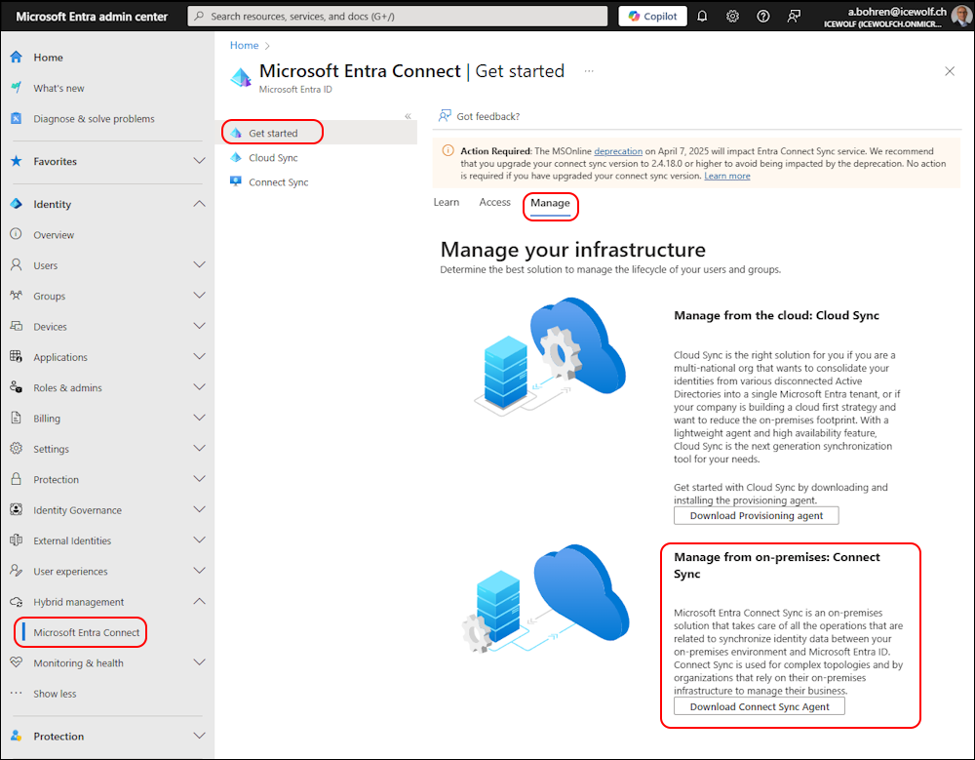Expand the Groups menu chevron
This screenshot has width=975, height=760.
click(x=199, y=296)
